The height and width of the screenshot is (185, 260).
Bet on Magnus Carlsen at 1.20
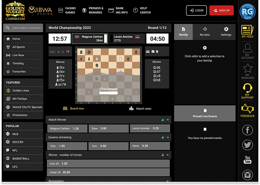coord(67,128)
